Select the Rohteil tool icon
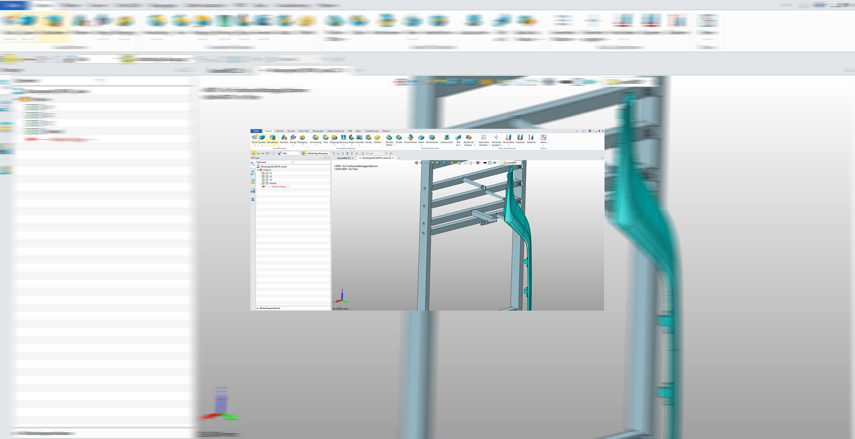Screen dimensions: 855x439 coord(377,139)
